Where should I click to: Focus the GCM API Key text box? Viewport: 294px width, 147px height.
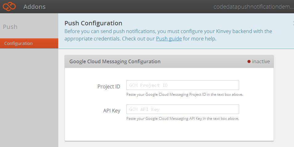click(183, 109)
